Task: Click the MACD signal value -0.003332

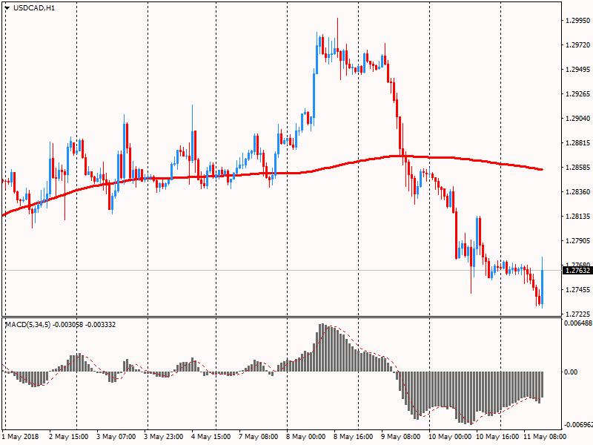Action: (100, 325)
